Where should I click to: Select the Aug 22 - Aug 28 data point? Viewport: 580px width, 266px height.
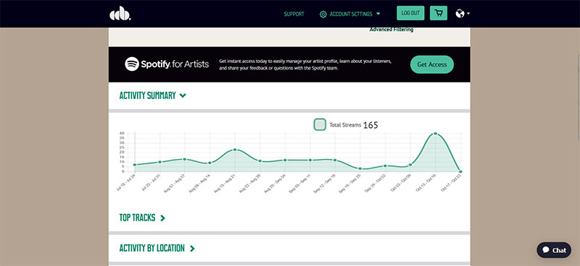tap(260, 161)
